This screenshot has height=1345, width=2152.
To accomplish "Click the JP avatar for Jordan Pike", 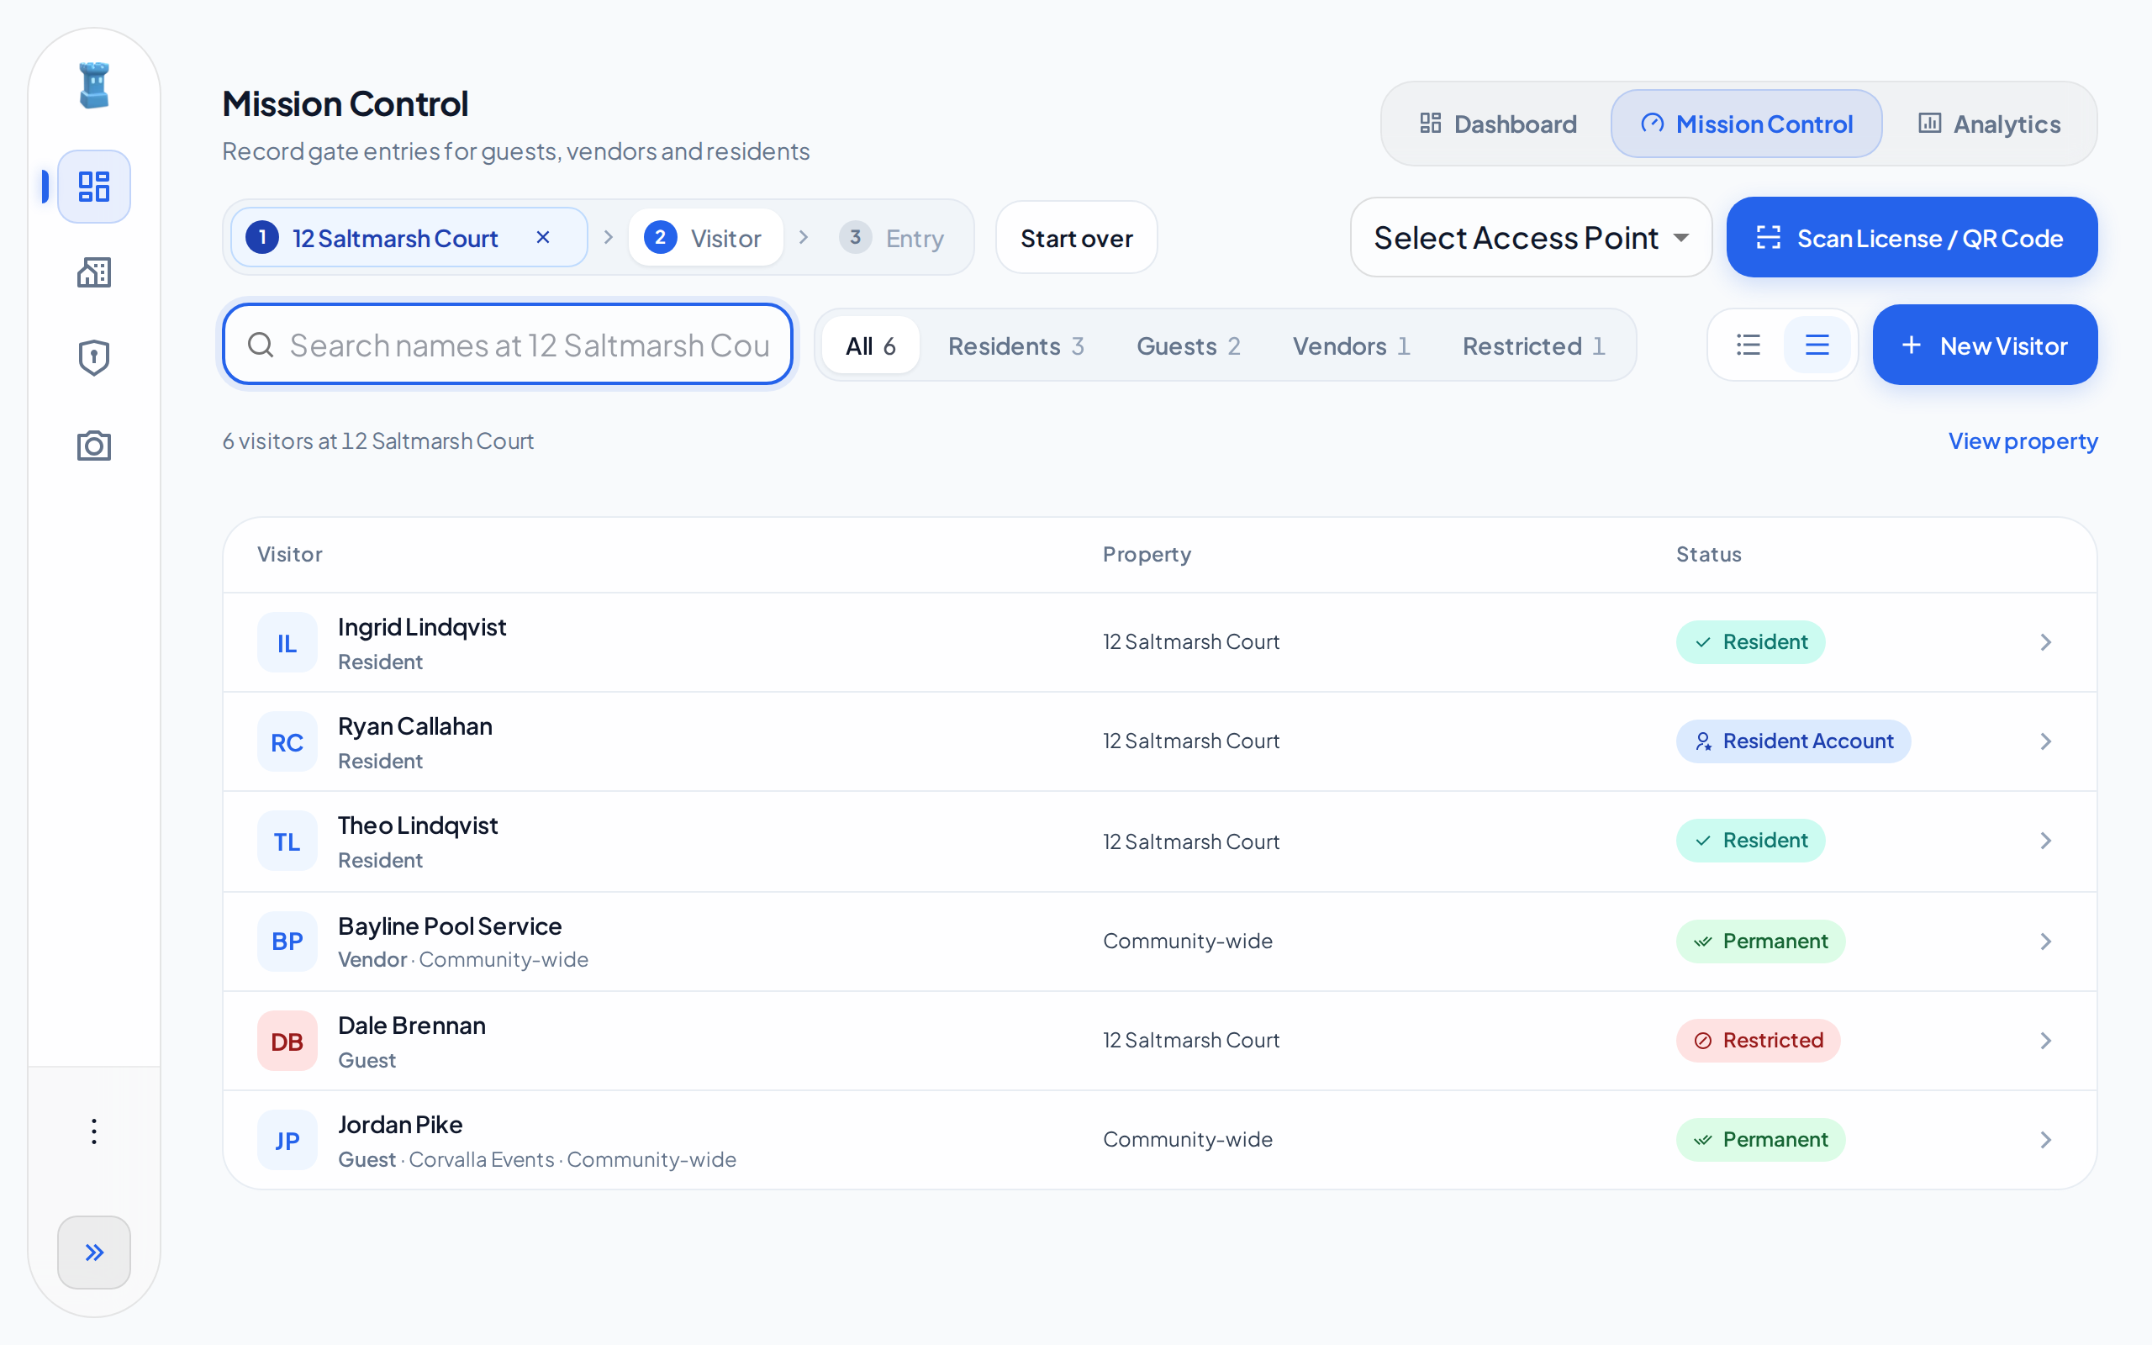I will point(287,1140).
